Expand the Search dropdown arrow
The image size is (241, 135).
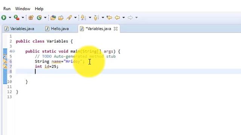click(75, 18)
